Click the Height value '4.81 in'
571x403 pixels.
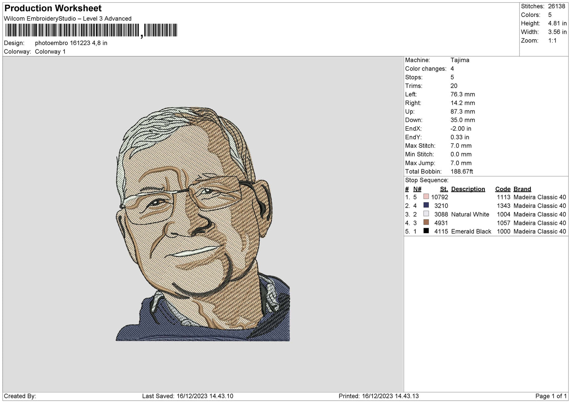click(557, 23)
